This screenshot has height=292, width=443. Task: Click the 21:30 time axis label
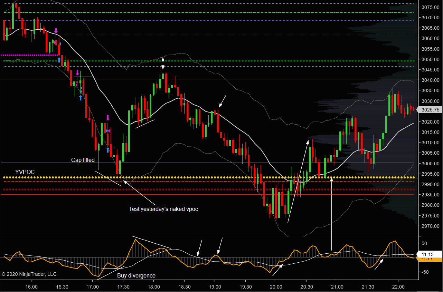[368, 287]
